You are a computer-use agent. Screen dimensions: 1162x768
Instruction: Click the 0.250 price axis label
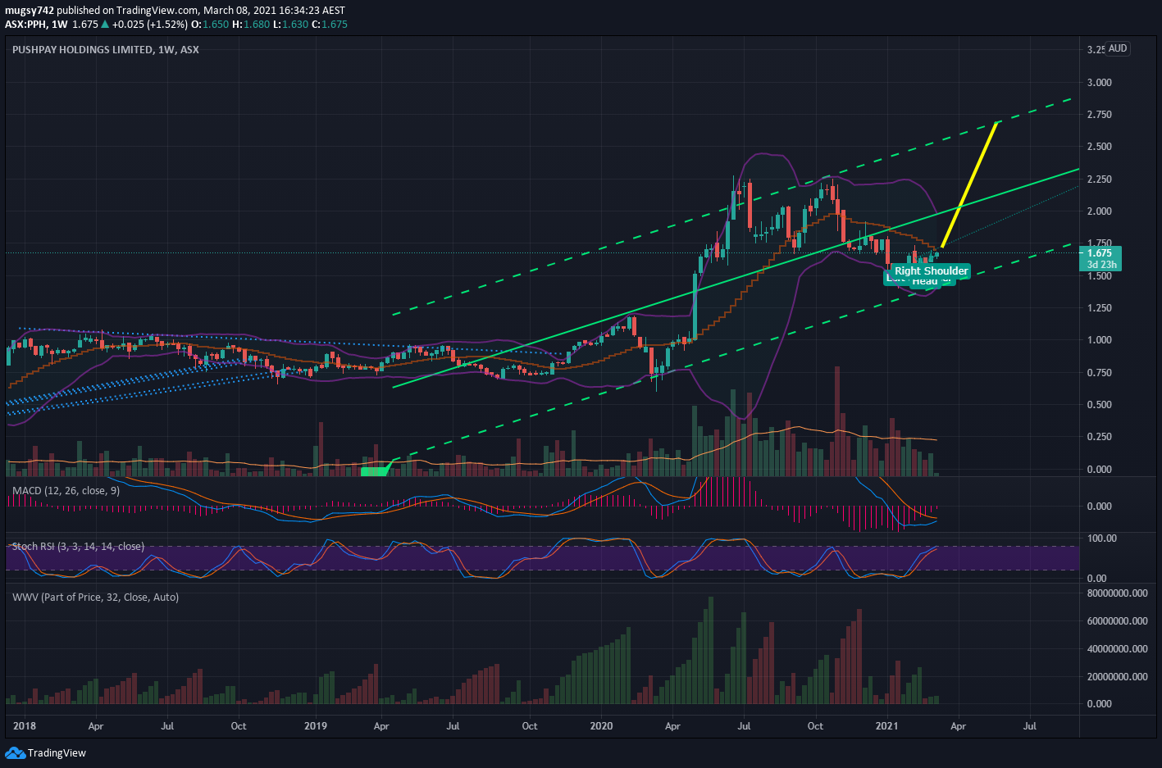[1099, 436]
